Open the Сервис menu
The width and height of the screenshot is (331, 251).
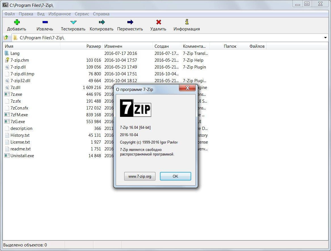pos(82,14)
